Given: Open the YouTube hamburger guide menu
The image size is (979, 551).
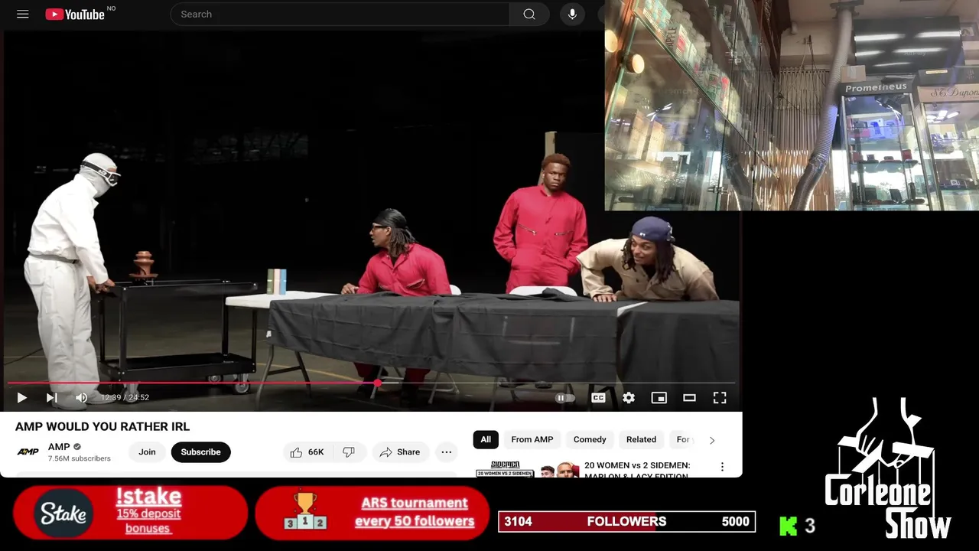Looking at the screenshot, I should coord(23,15).
